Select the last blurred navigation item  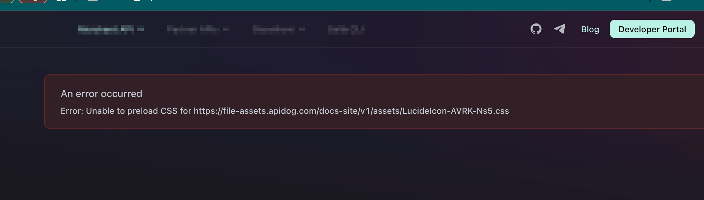(x=346, y=30)
